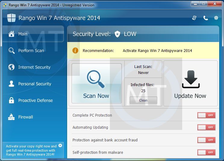Click the Scan Now label

pos(96,96)
